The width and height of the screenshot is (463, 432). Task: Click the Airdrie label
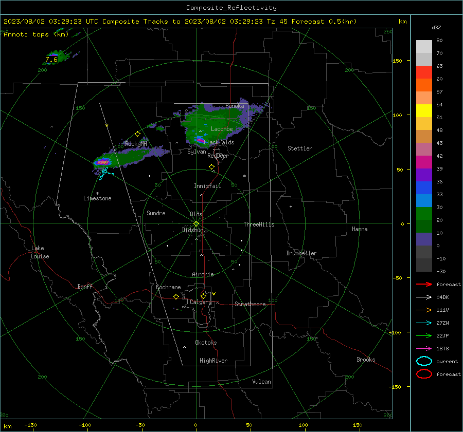[x=203, y=274]
